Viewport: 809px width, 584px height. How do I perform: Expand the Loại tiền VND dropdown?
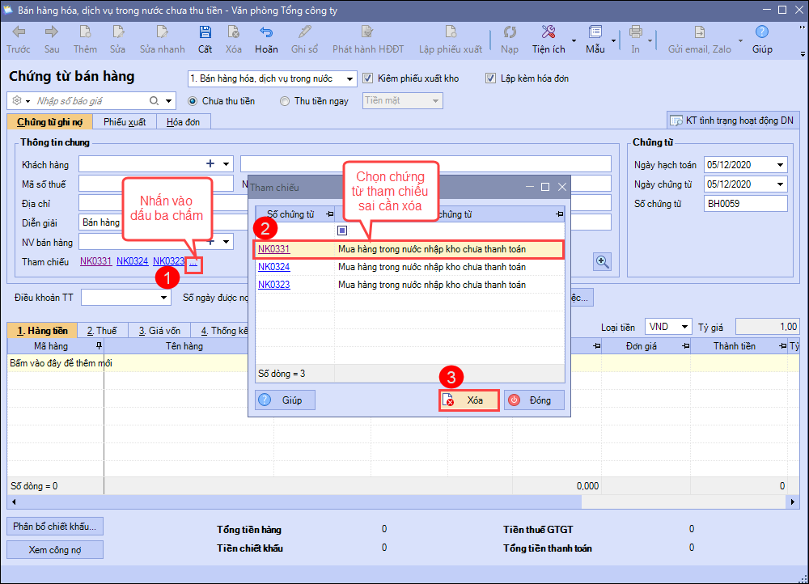point(684,327)
